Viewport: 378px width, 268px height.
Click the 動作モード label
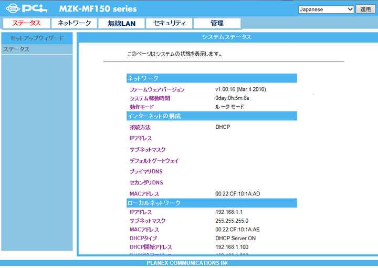(x=142, y=107)
